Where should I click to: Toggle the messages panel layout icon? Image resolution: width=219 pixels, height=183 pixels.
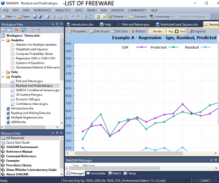coord(104,17)
